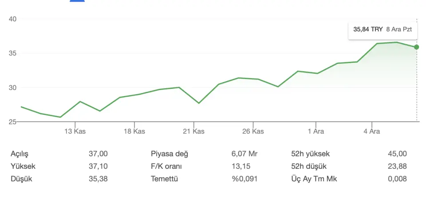Click the blue tab indicator at top
This screenshot has width=426, height=197.
coord(78,1)
